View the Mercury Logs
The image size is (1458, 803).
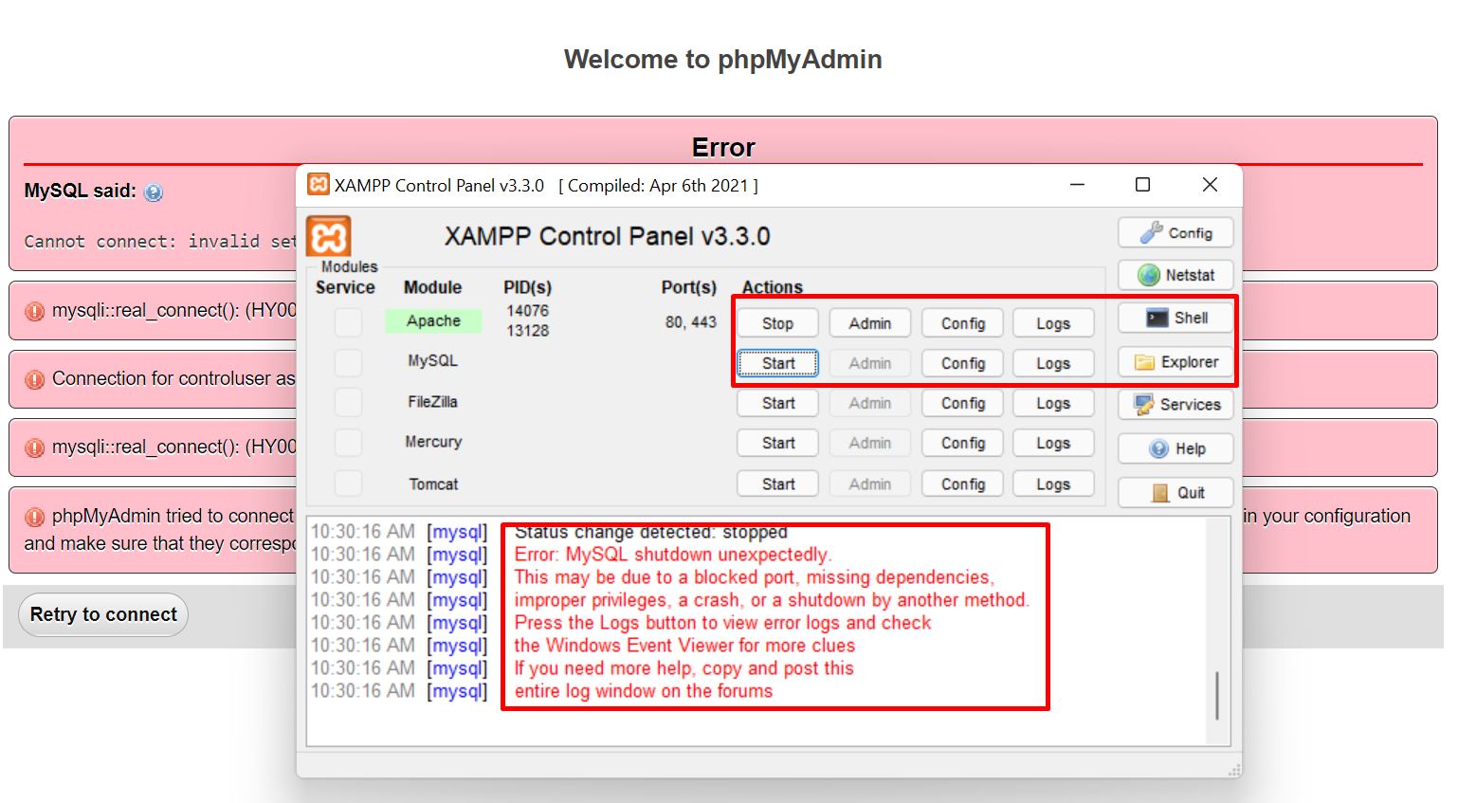click(1053, 443)
